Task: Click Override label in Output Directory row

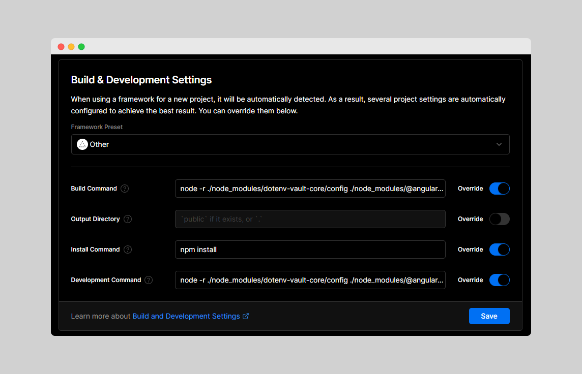Action: coord(470,219)
